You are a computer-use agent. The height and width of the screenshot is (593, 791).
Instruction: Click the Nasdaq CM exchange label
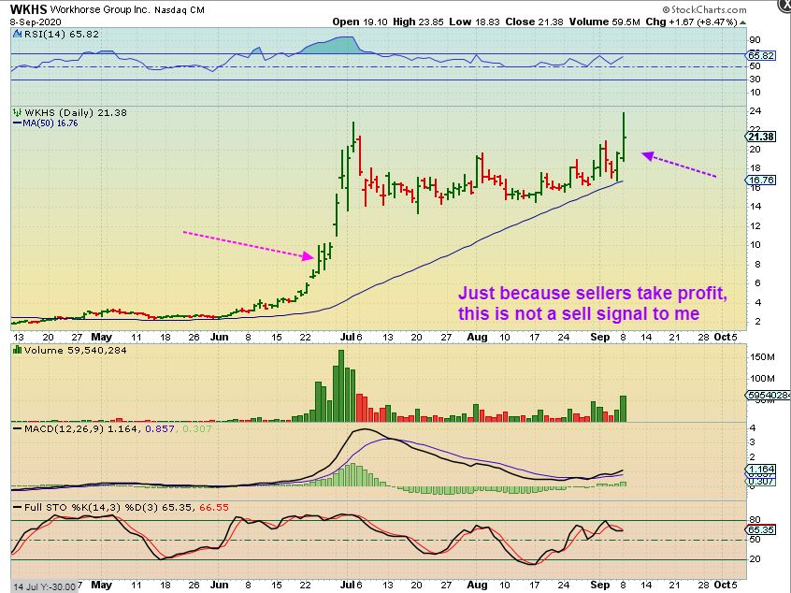180,9
